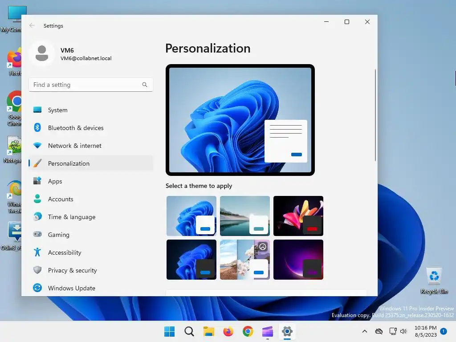Open Accessibility settings
Image resolution: width=456 pixels, height=342 pixels.
[x=91, y=252]
